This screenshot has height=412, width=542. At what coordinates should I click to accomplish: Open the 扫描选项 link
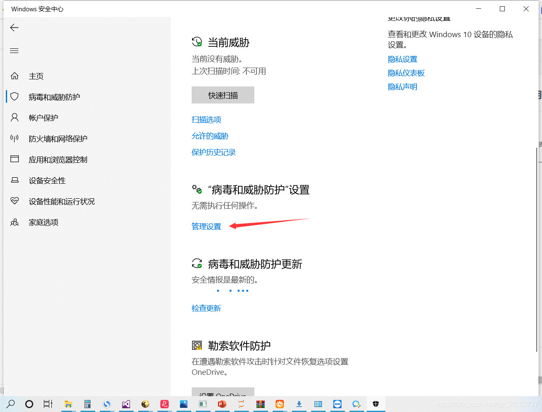tap(206, 120)
